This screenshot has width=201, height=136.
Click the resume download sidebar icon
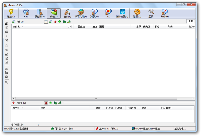(7, 36)
